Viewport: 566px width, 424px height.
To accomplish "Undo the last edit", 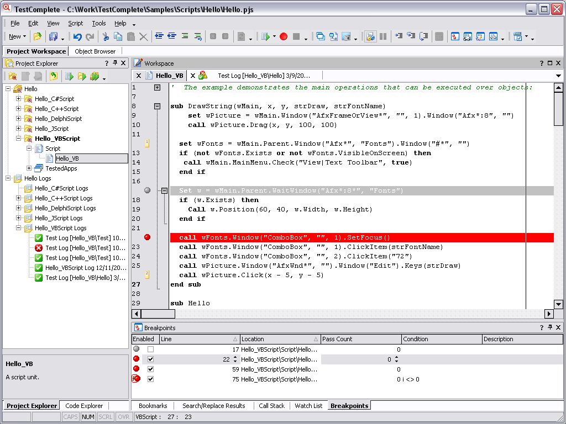I will 77,36.
